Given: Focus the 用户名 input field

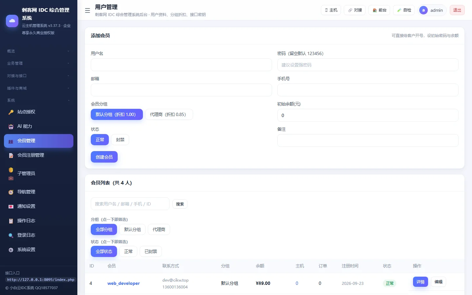Looking at the screenshot, I should tap(181, 65).
